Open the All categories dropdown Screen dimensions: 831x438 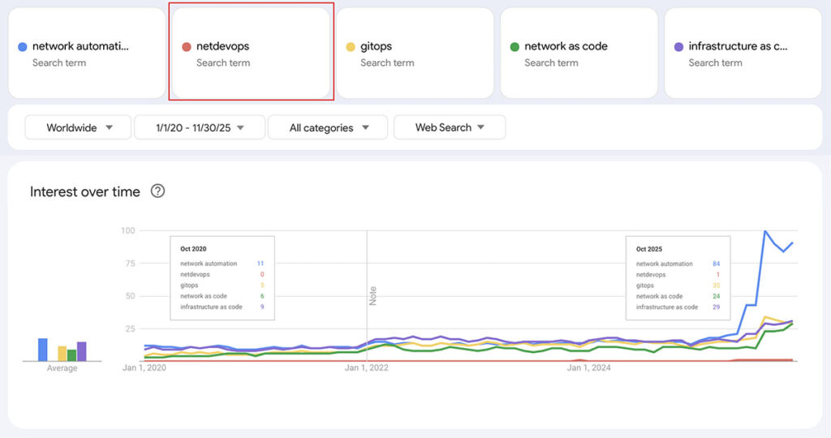(328, 127)
